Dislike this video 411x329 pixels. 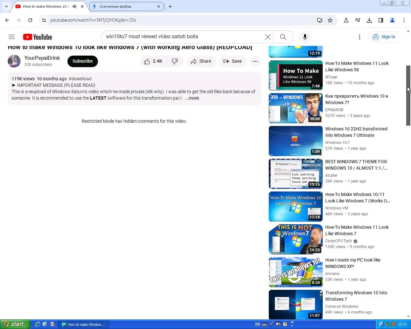(x=175, y=61)
